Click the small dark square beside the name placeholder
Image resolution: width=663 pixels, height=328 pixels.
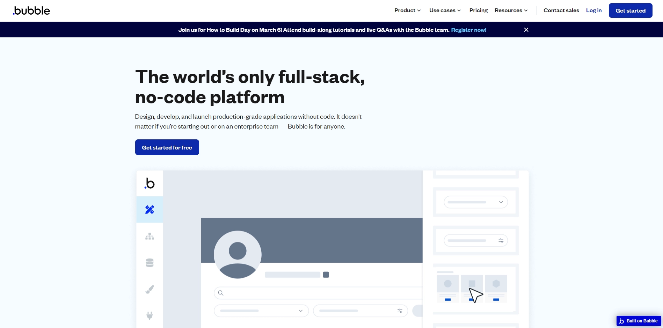pyautogui.click(x=326, y=275)
